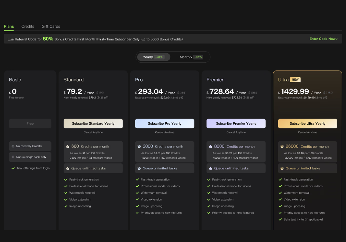Click Subscribe Pro Yearly button

coord(164,124)
